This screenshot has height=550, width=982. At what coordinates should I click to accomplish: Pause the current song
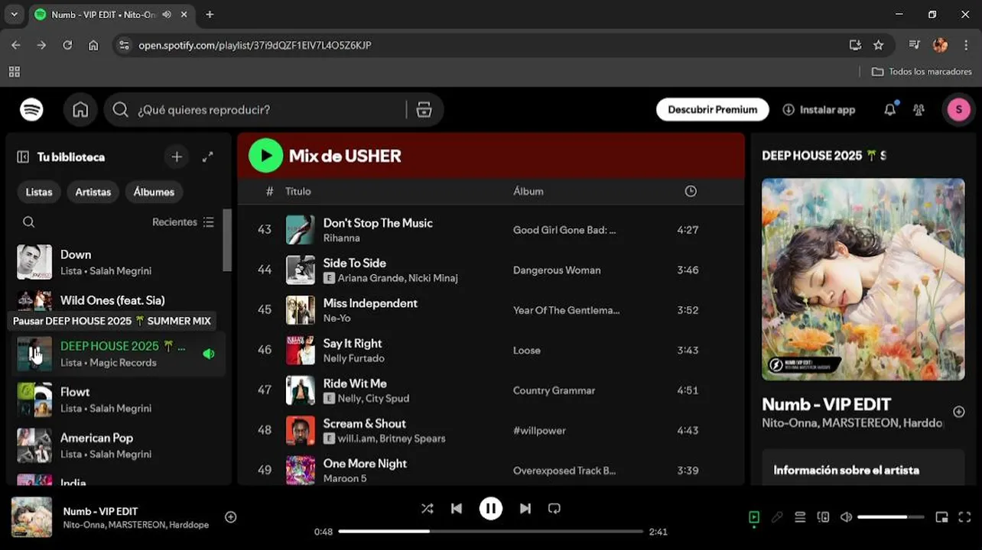point(491,509)
